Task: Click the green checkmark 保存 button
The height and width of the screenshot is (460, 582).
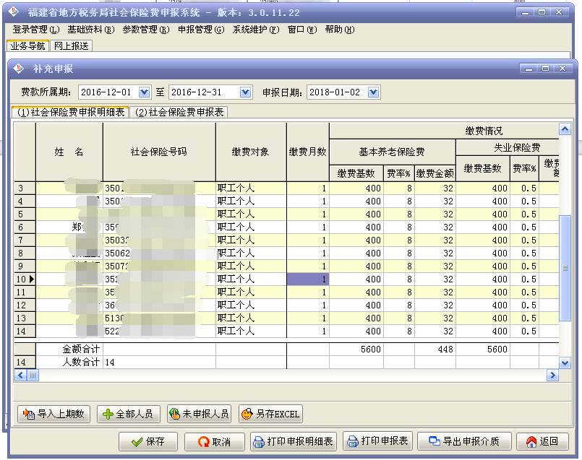Action: pyautogui.click(x=148, y=441)
